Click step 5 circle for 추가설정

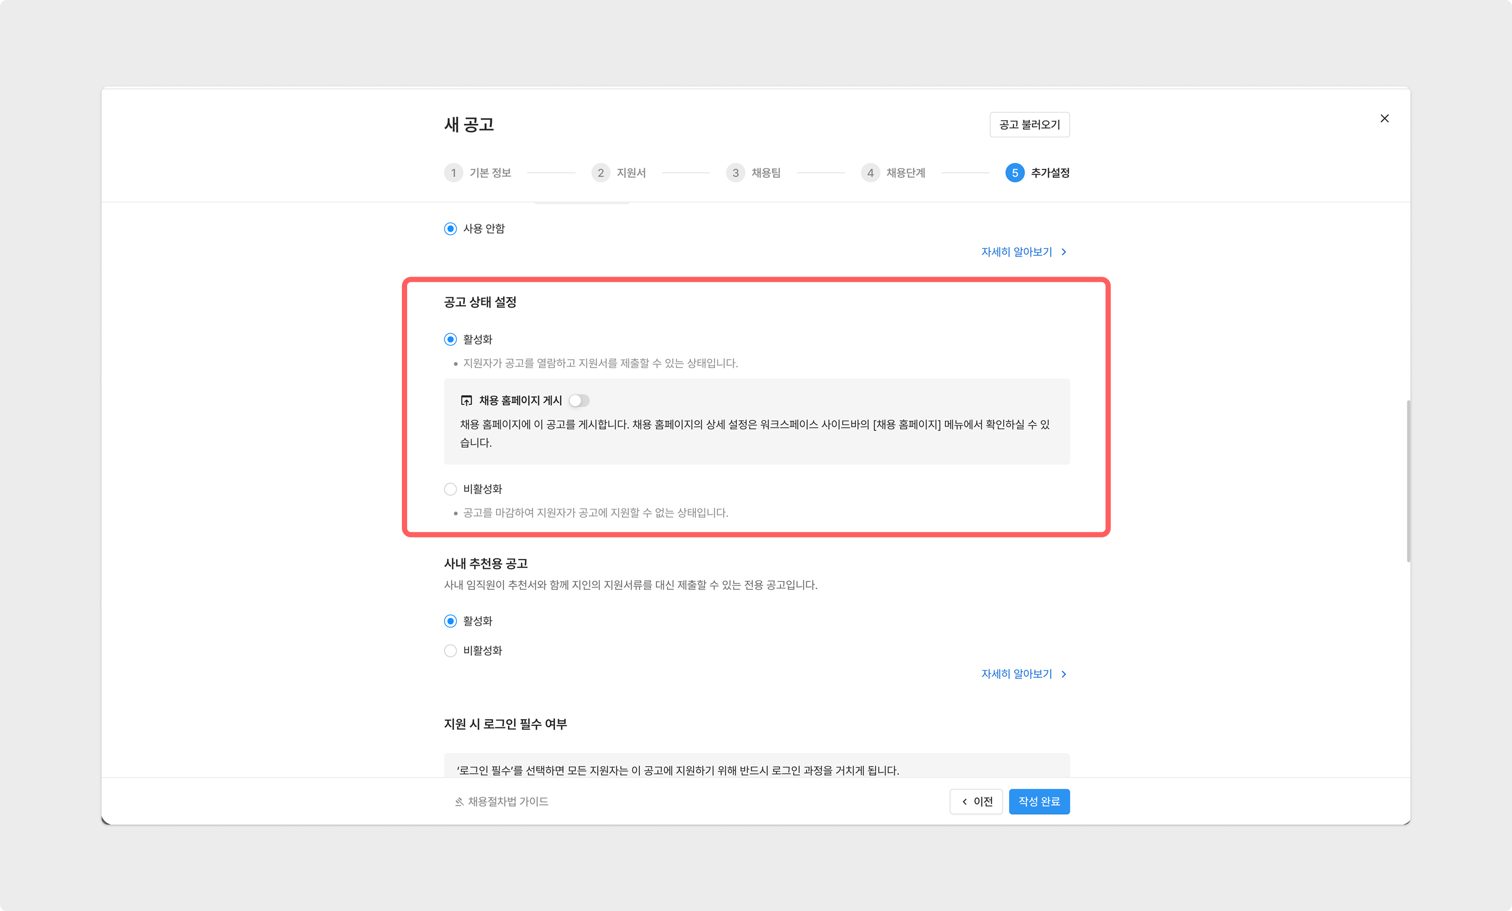click(x=1015, y=173)
